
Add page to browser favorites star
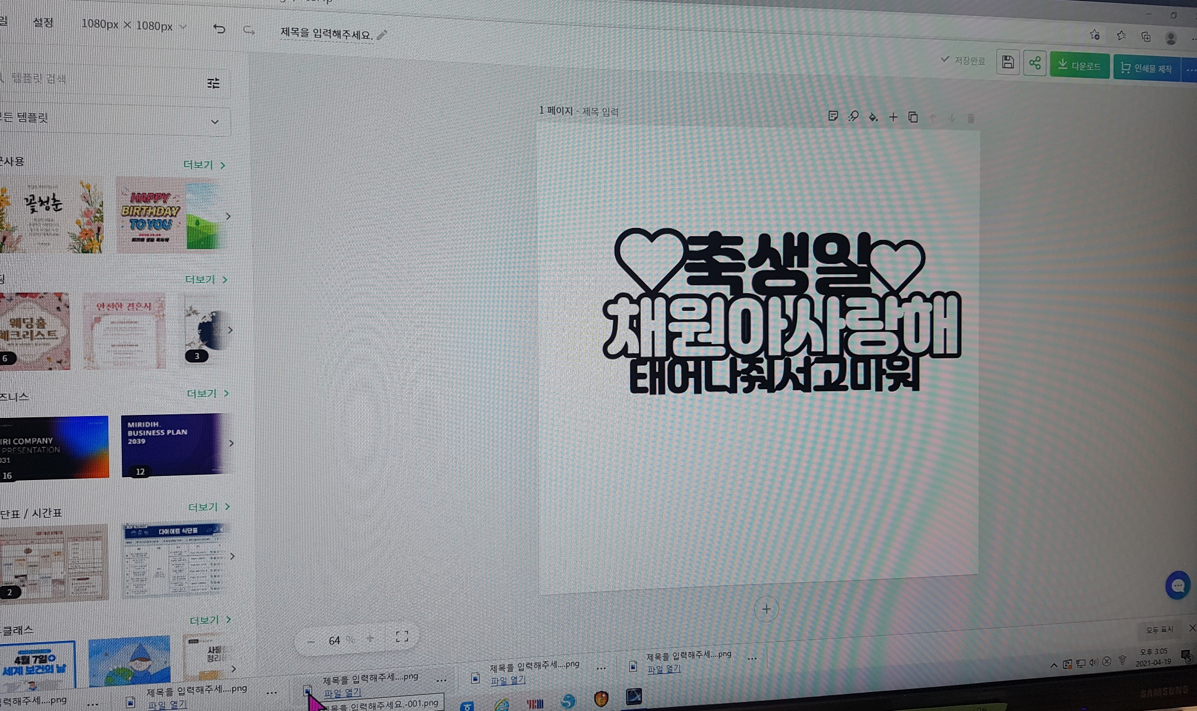click(1095, 35)
